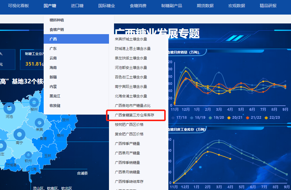Open 广西各地市产糖量占比 entry
The width and height of the screenshot is (291, 190).
133,105
